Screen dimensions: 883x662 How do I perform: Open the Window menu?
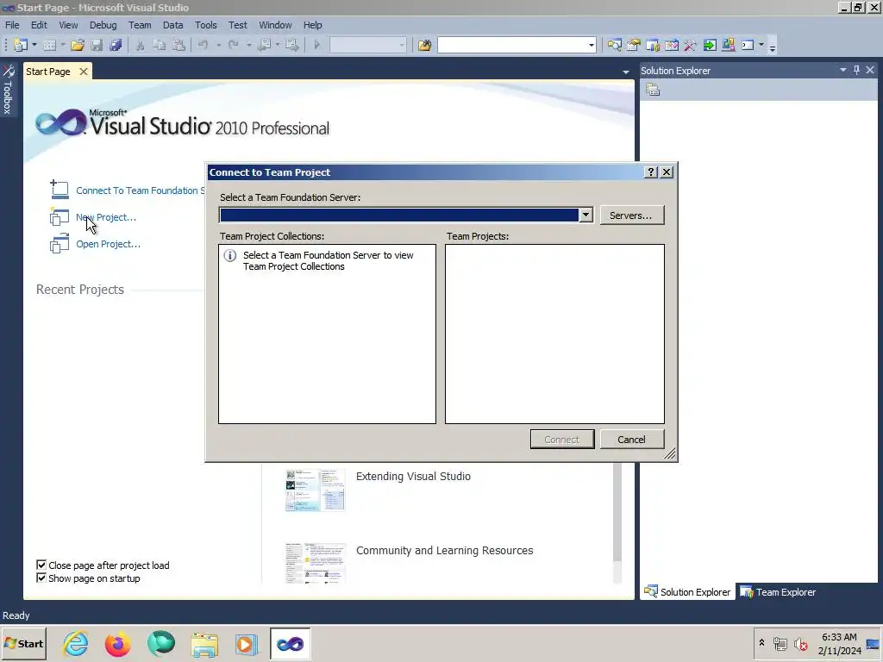(275, 25)
